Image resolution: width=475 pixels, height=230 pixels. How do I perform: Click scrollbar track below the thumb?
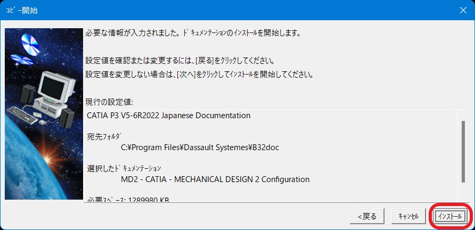pos(463,193)
